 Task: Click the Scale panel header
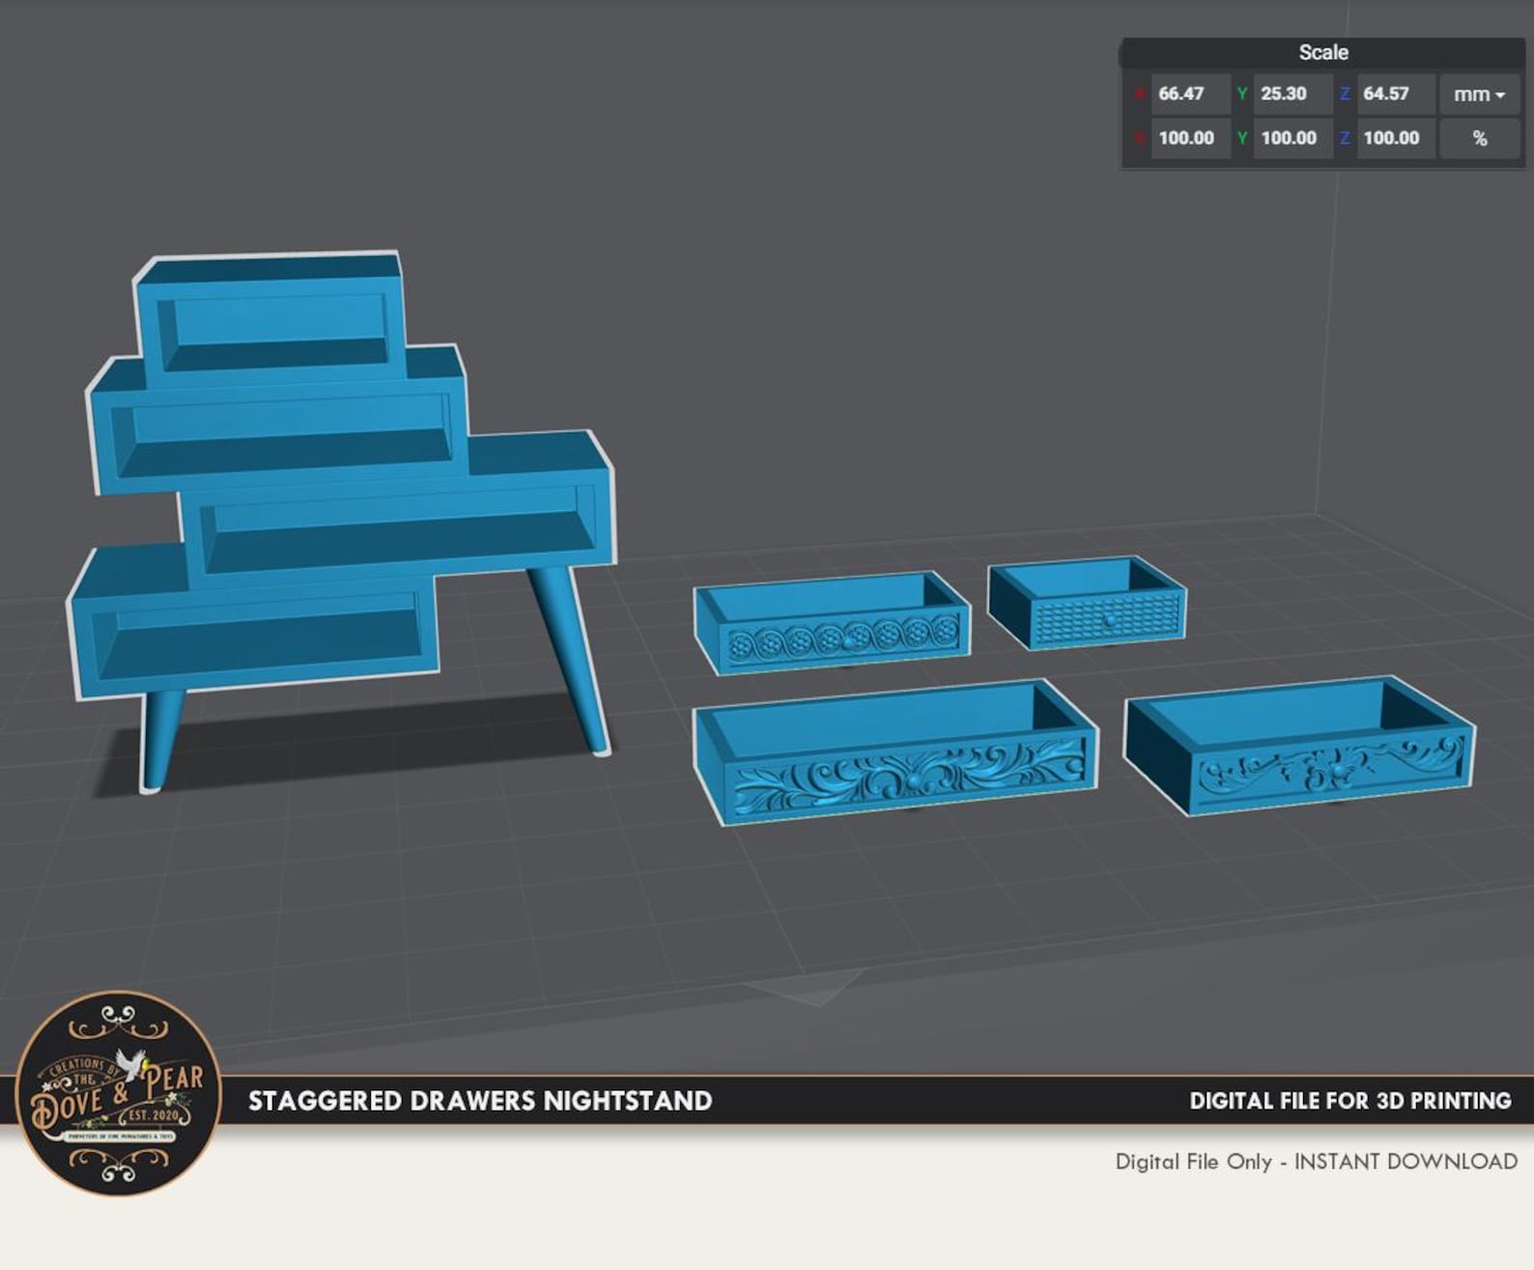[1322, 52]
